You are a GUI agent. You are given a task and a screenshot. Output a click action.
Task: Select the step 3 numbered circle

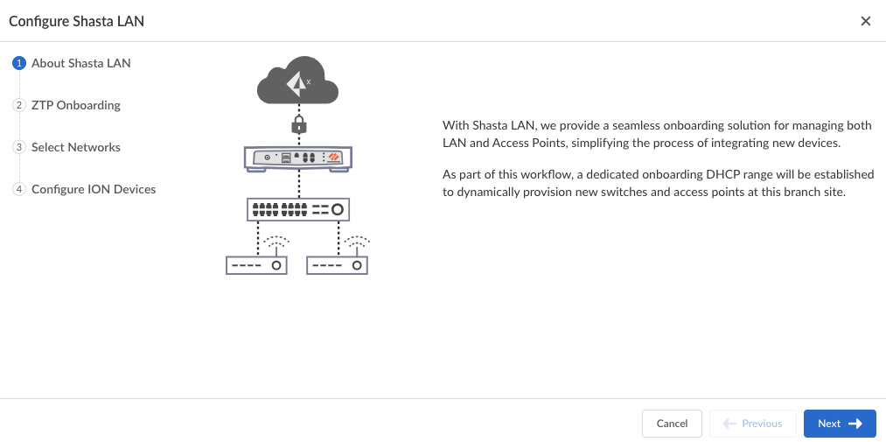[19, 147]
